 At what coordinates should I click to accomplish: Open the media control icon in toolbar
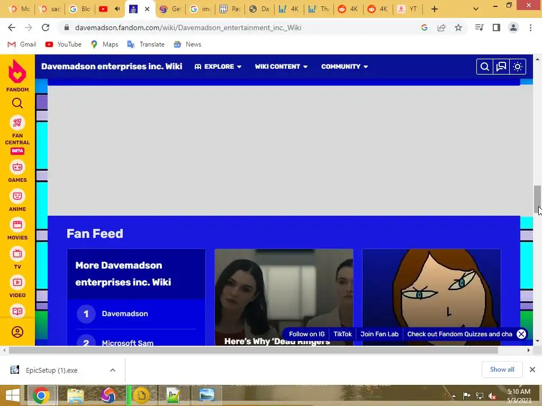pyautogui.click(x=479, y=27)
